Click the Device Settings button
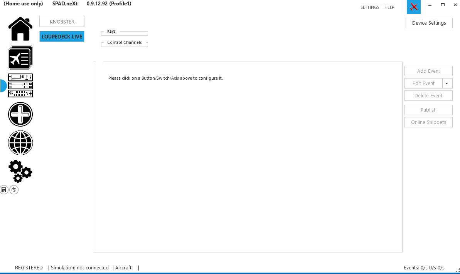Screen dimensions: 460x274 (429, 23)
